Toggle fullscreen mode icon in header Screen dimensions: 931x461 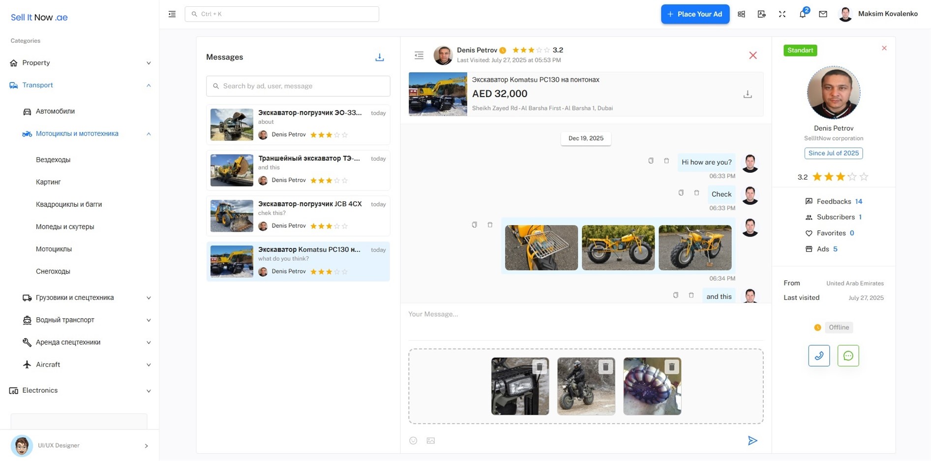pyautogui.click(x=782, y=14)
